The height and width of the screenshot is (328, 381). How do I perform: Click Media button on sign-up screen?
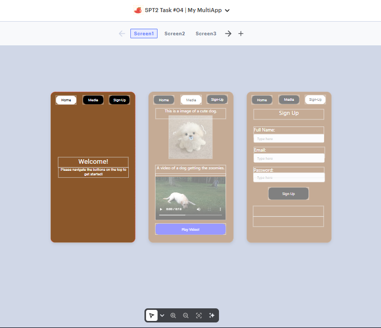(289, 100)
